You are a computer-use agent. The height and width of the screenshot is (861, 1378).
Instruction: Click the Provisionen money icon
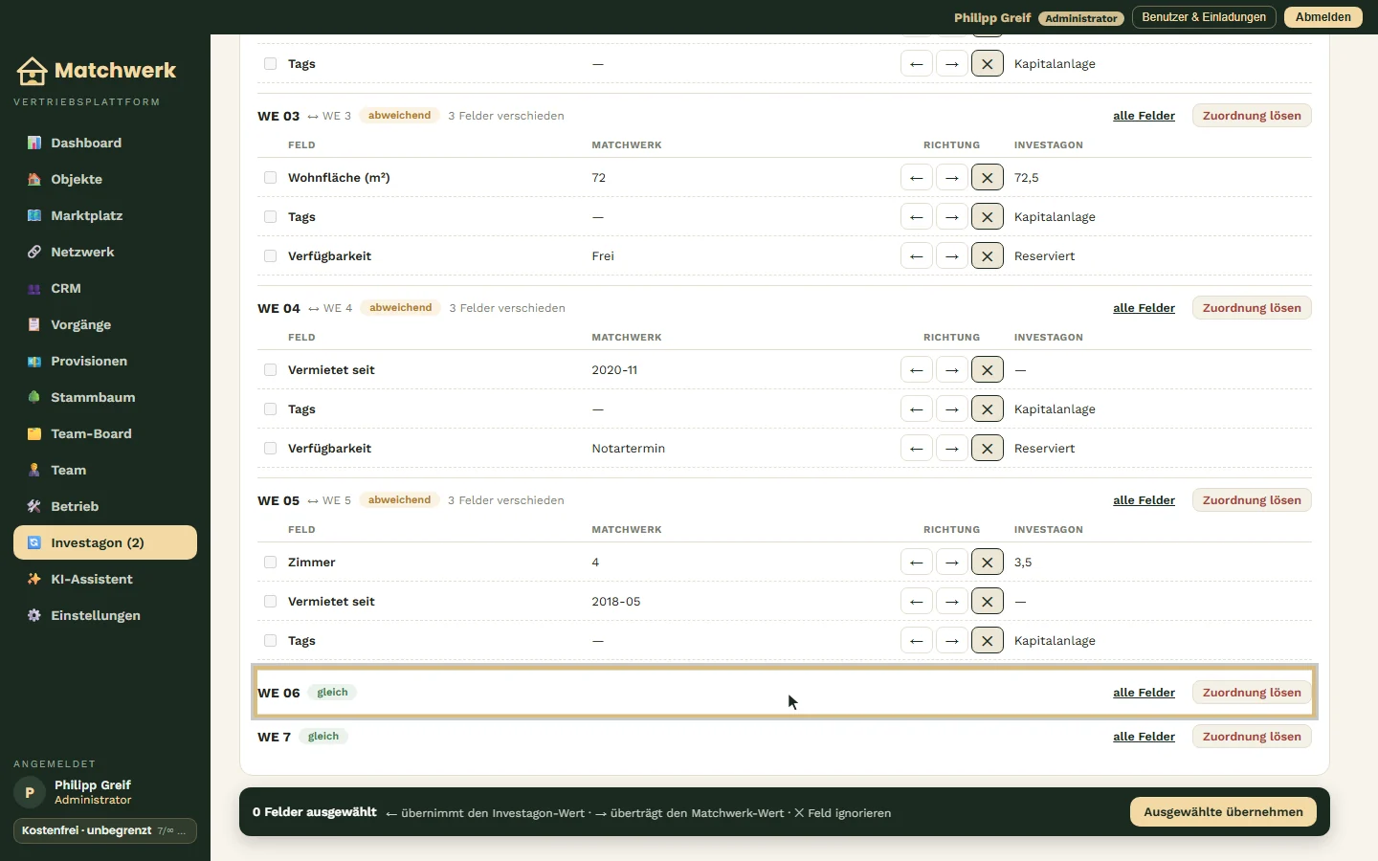34,361
